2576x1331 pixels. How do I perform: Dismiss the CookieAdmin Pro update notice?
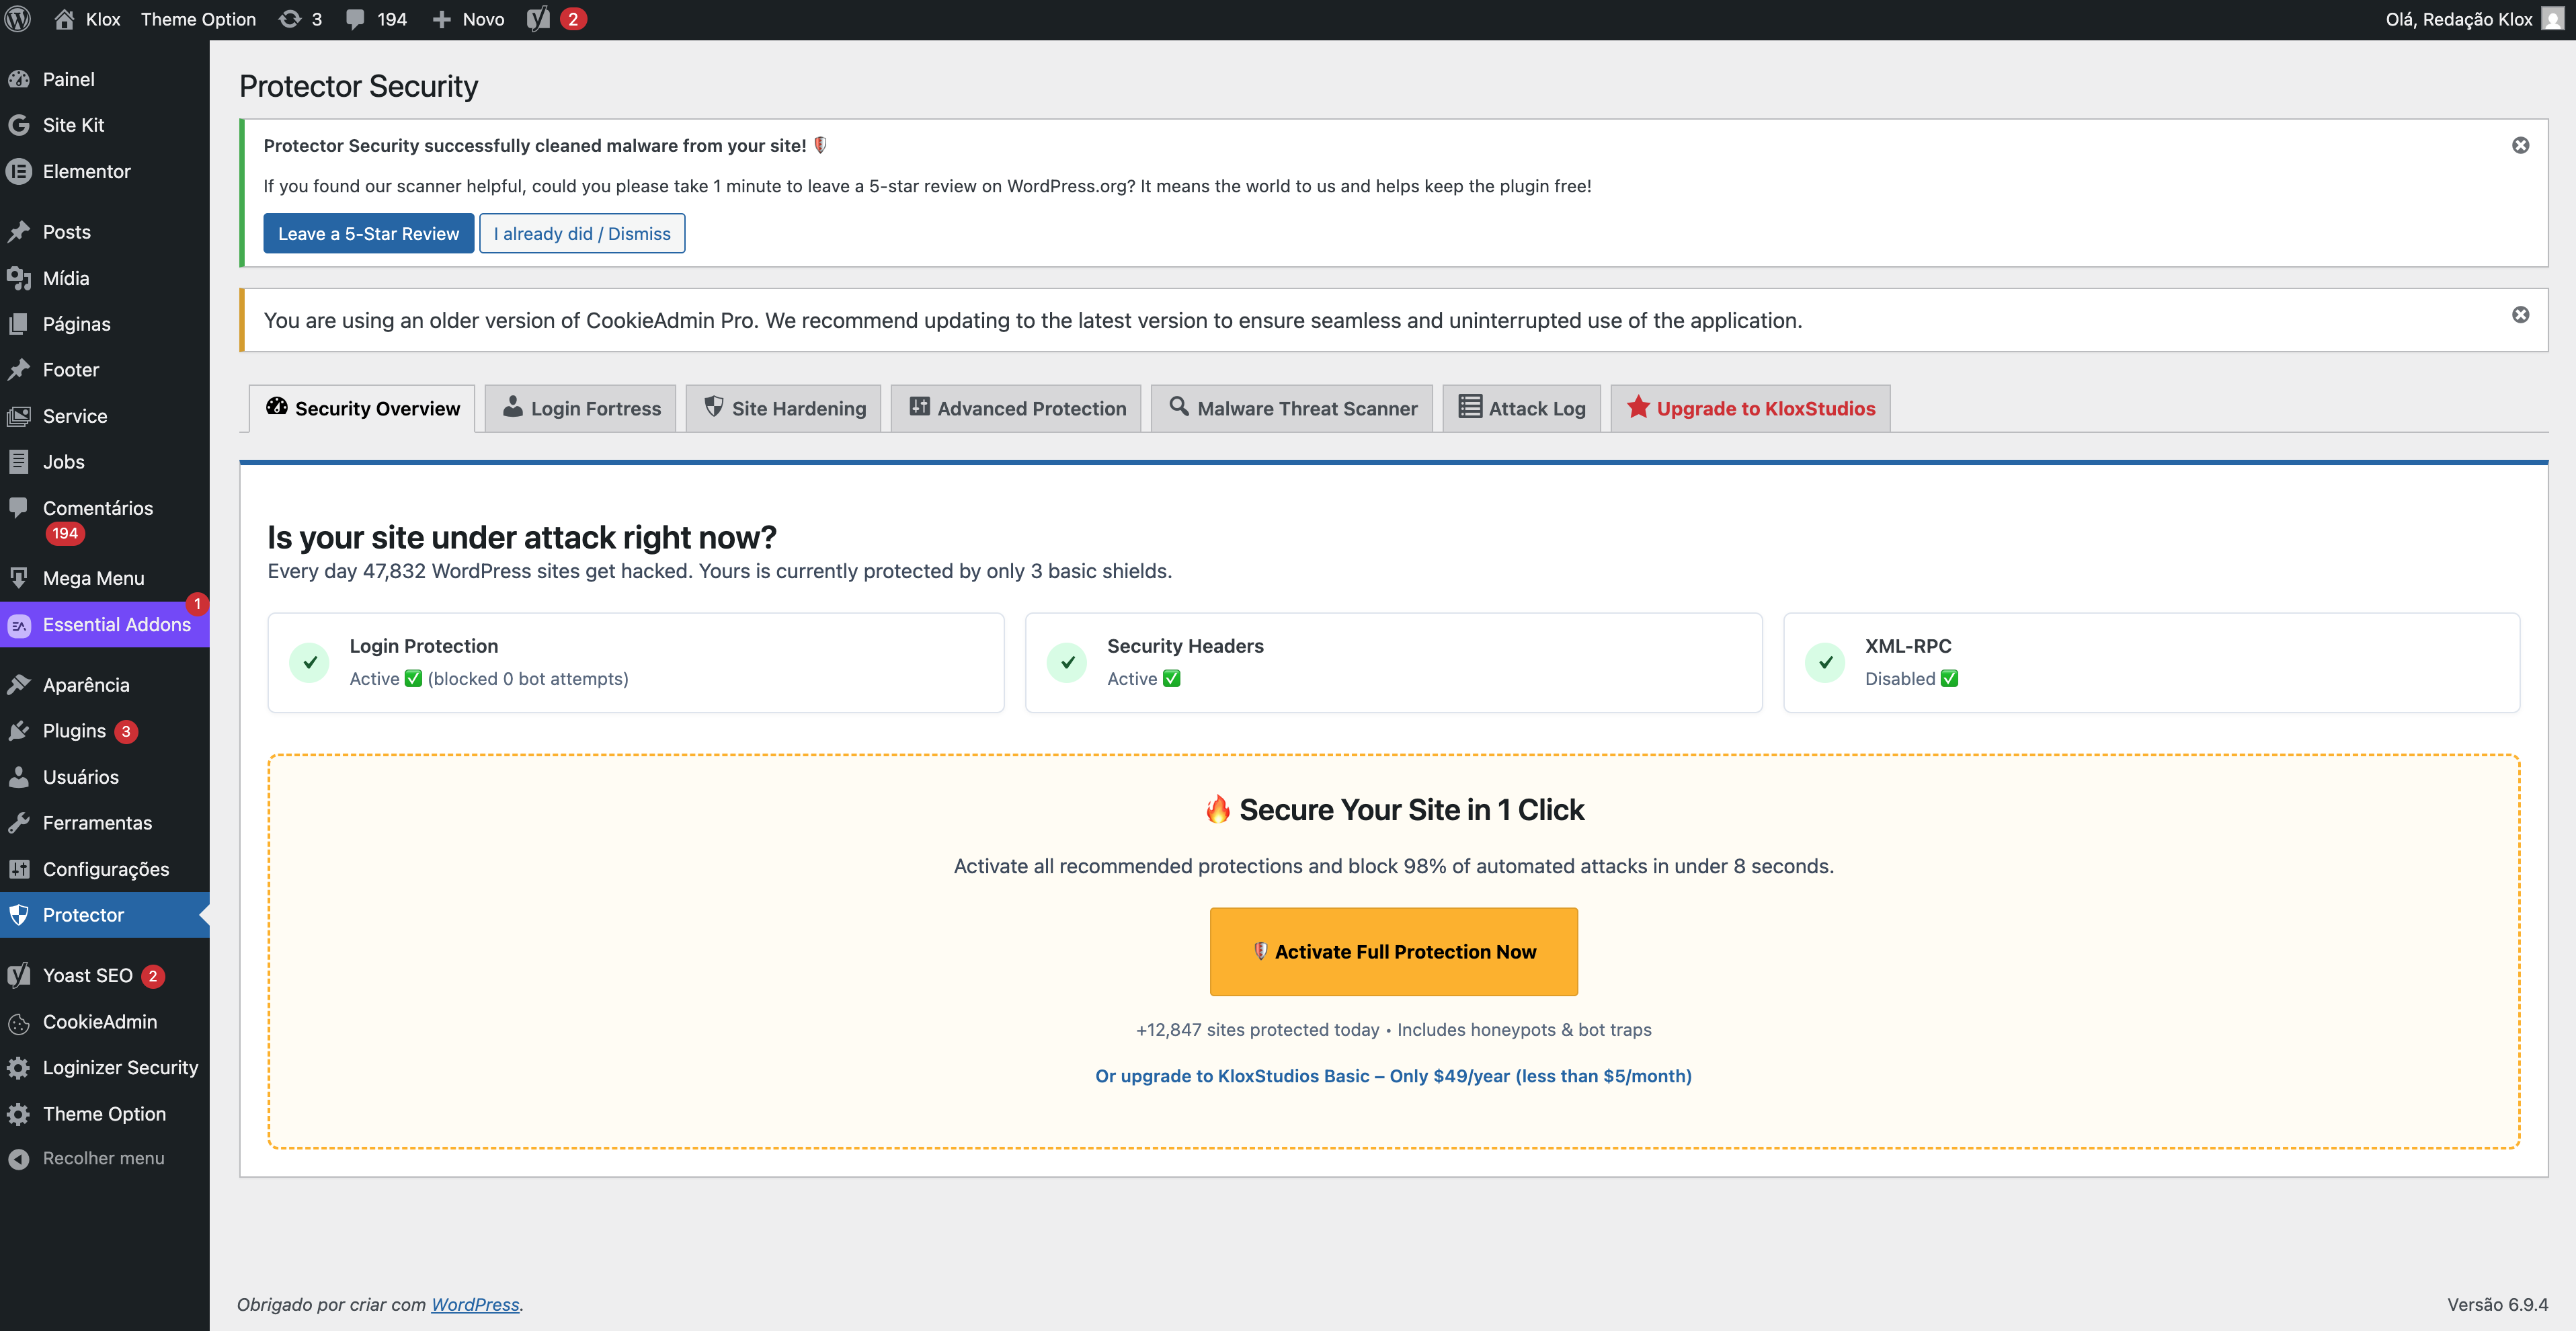2521,314
